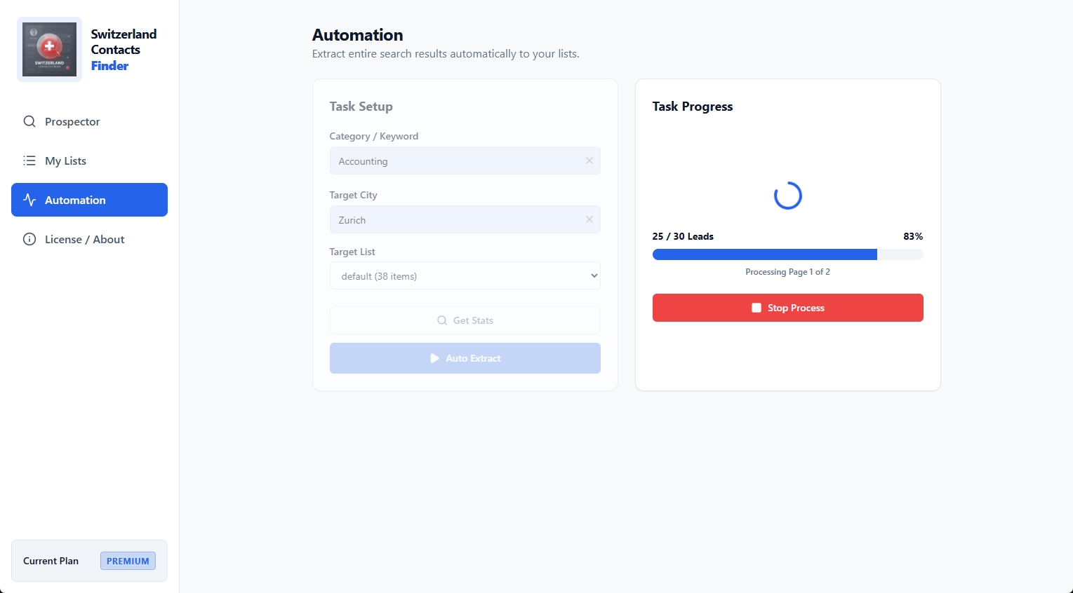Viewport: 1073px width, 593px height.
Task: Select the Prospector magnifying glass icon
Action: click(x=29, y=121)
